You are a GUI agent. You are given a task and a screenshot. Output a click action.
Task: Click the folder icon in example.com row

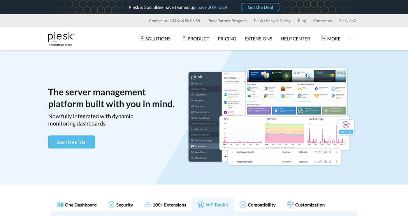tap(316, 162)
